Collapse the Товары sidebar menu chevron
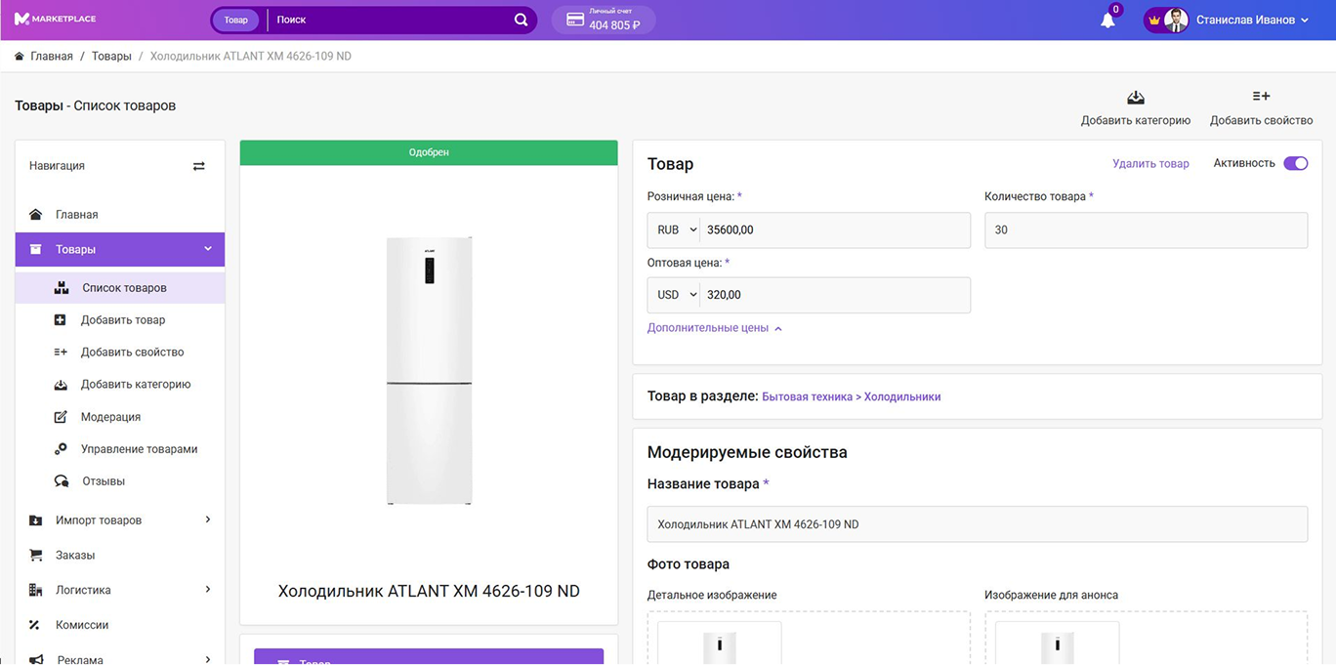 (208, 249)
